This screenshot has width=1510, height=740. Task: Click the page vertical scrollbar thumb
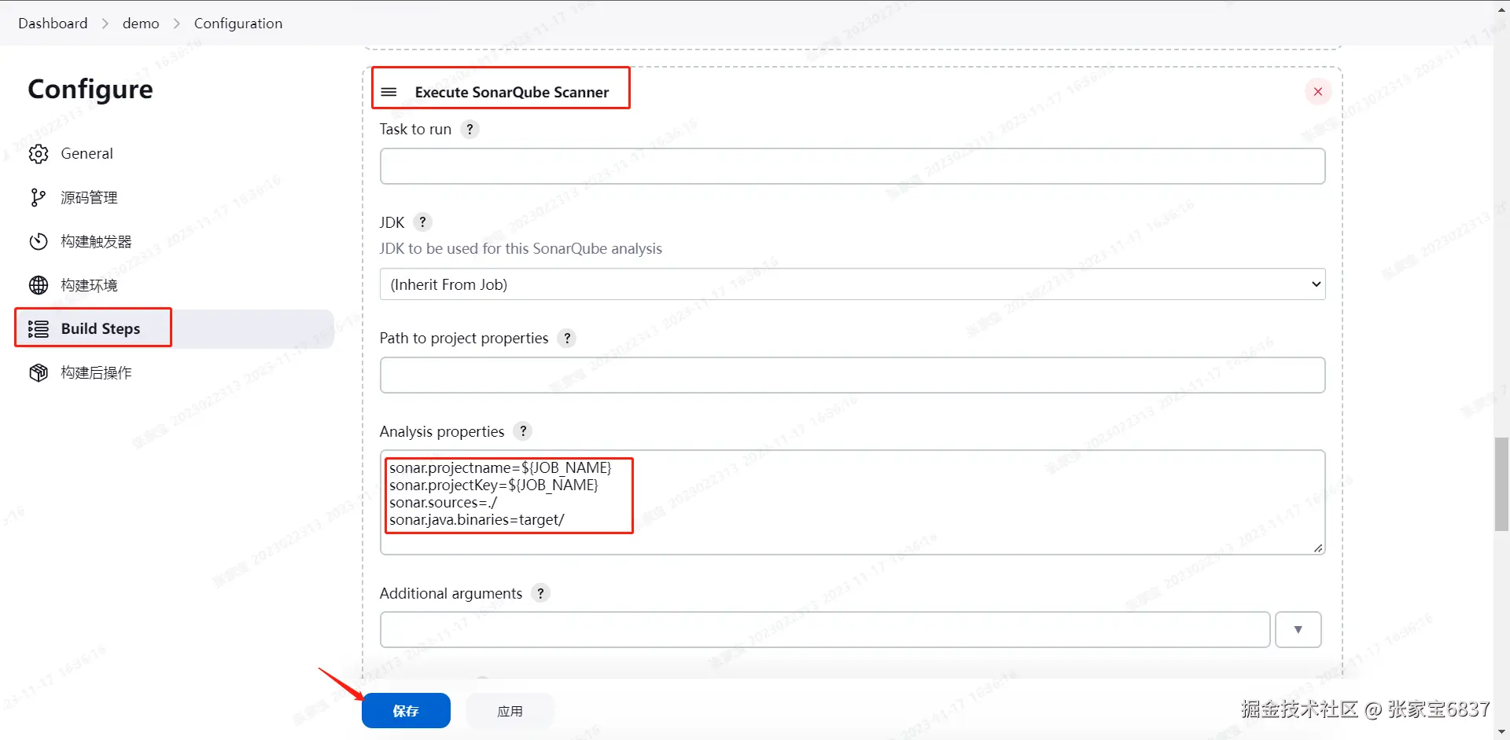[1501, 485]
